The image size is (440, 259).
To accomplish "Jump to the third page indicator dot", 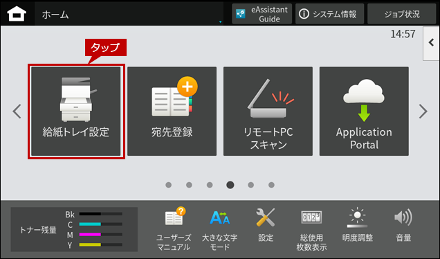I will [x=210, y=185].
